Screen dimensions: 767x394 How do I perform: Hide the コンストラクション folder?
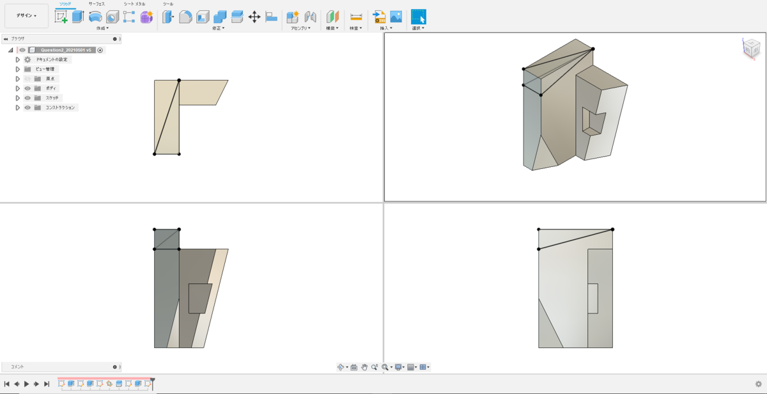tap(27, 107)
